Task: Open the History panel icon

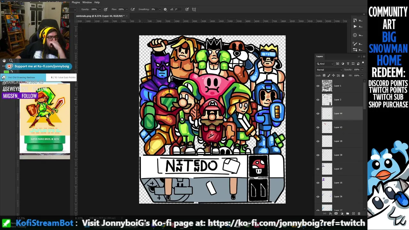Action: click(355, 20)
